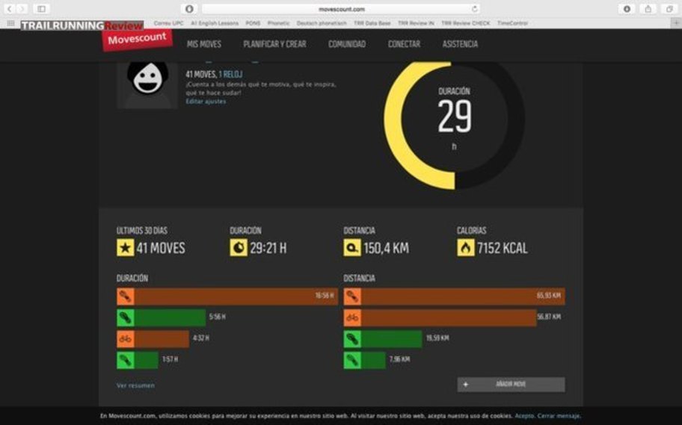Screen dimensions: 682x425
Task: Open the TRR Review CHECK bookmark
Action: (x=465, y=23)
